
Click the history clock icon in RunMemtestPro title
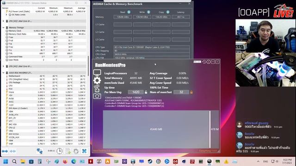[x=204, y=62]
